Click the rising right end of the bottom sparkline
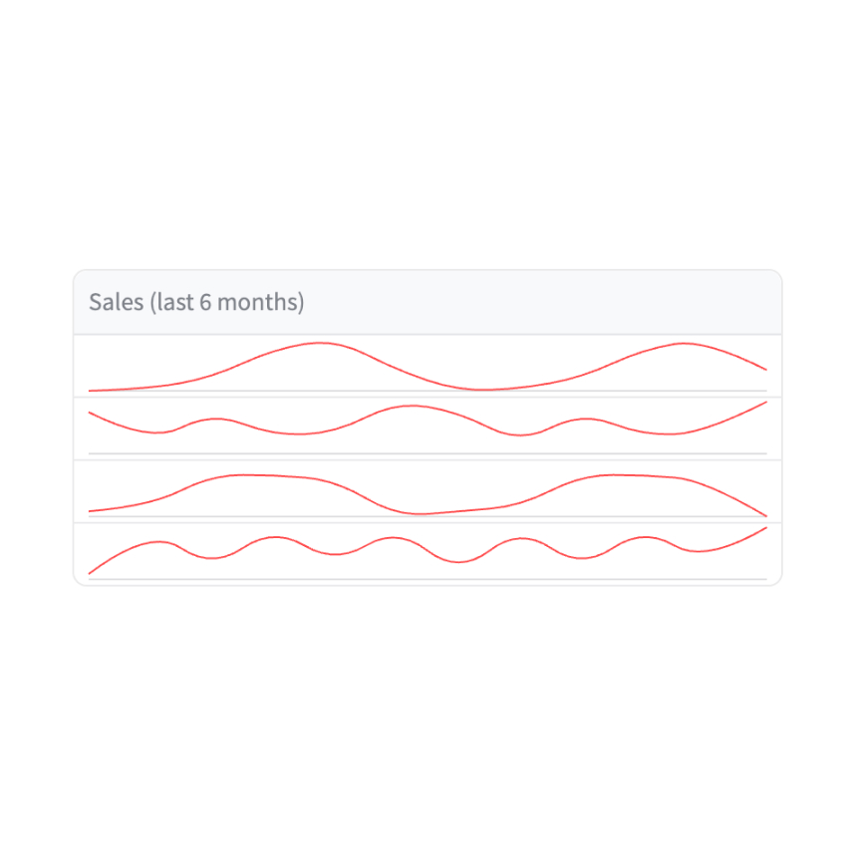859x859 pixels. (x=764, y=528)
